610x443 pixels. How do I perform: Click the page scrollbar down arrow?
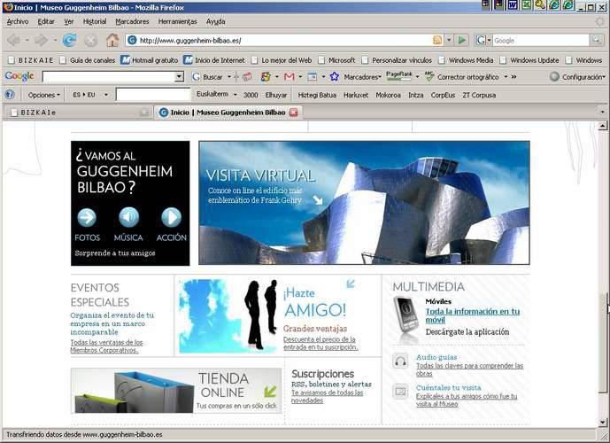pos(602,423)
